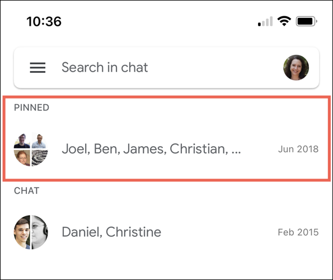Tap the headphones person avatar half
Viewport: 333px width, 280px height.
pos(40,232)
